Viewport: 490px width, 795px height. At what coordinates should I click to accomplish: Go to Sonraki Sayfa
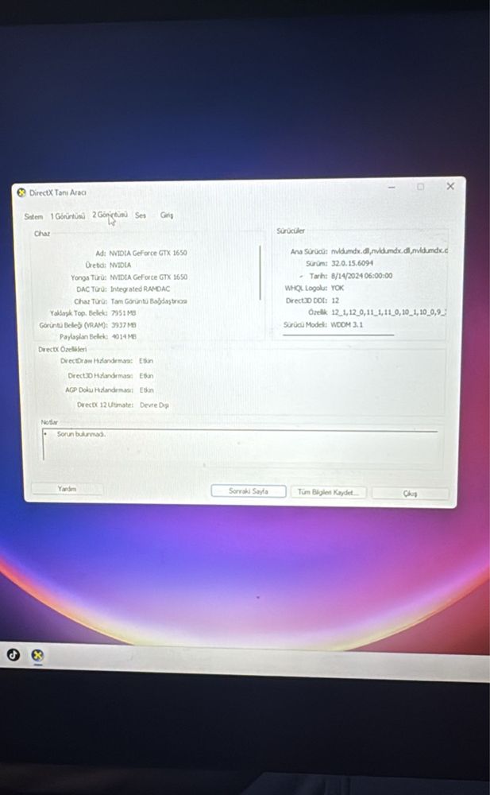click(x=249, y=491)
